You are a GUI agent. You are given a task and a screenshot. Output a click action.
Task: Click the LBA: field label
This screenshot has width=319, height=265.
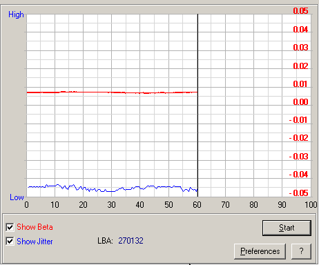105,241
